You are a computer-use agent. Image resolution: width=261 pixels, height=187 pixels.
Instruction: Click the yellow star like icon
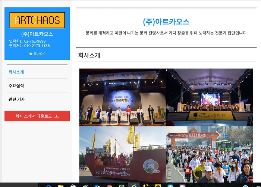(x=31, y=54)
